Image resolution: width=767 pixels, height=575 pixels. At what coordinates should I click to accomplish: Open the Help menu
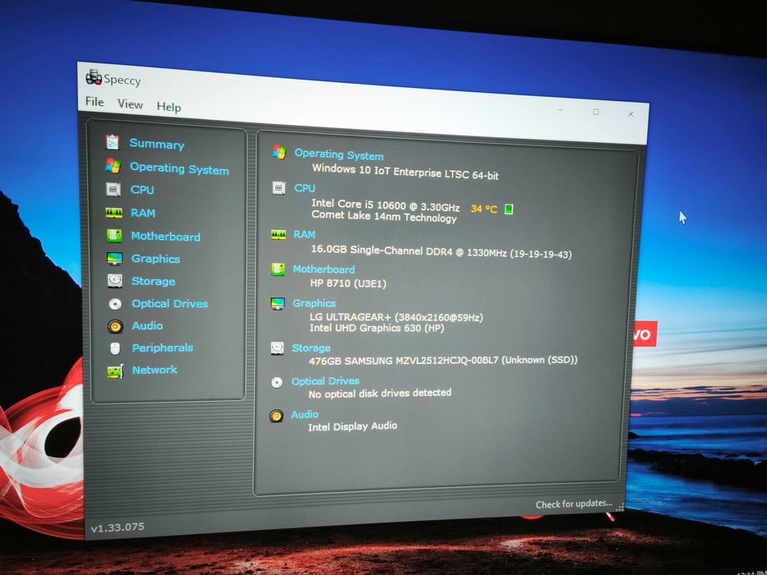tap(169, 107)
